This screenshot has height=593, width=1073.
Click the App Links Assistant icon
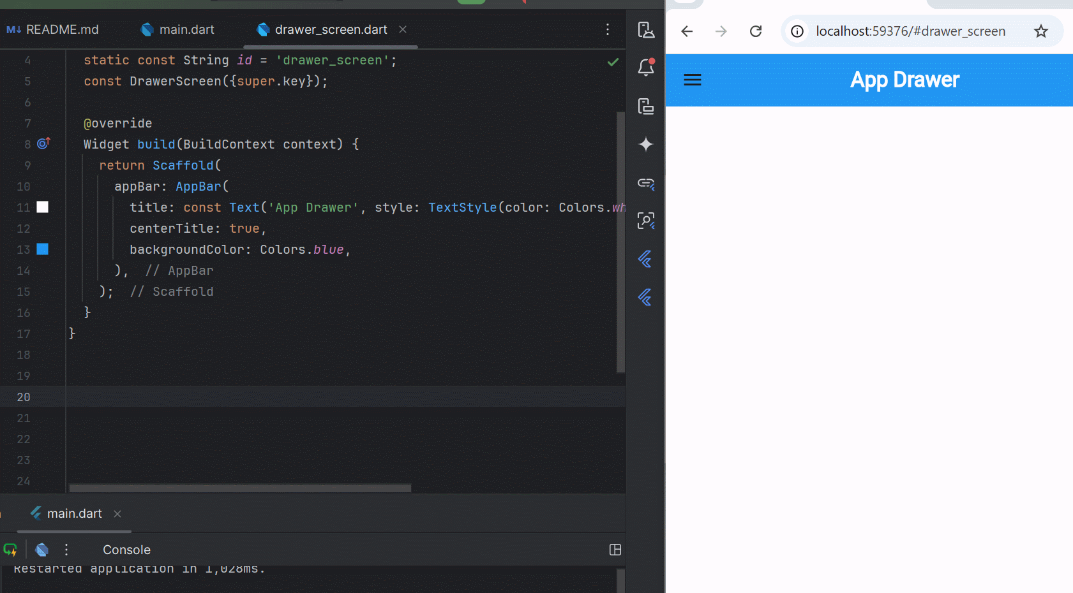646,183
